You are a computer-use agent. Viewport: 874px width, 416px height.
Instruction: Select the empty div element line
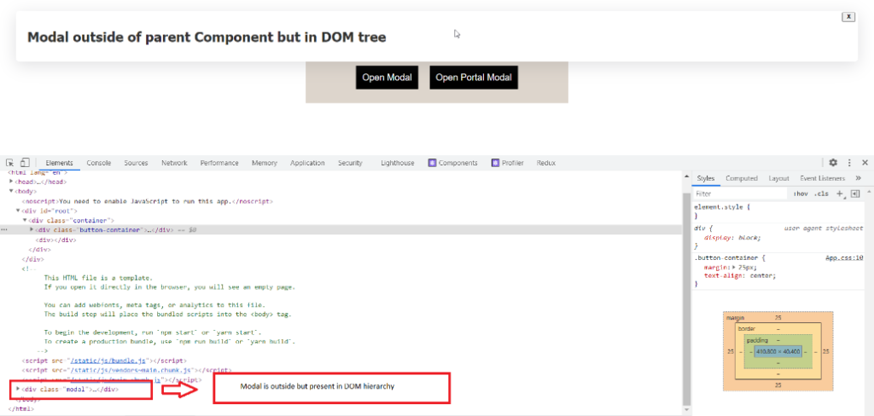[55, 240]
